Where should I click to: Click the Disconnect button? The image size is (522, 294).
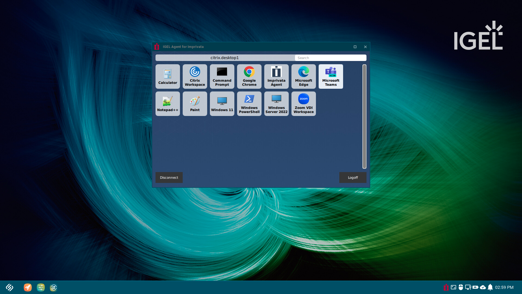[169, 177]
